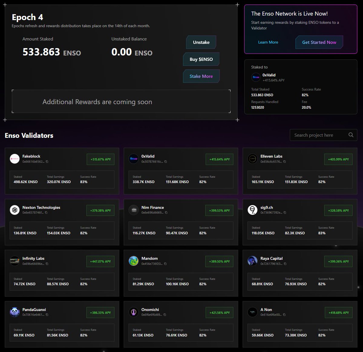Screen dimensions: 363x352
Task: Click the +415.64% APY badge on 0xValid card
Action: [x=219, y=159]
